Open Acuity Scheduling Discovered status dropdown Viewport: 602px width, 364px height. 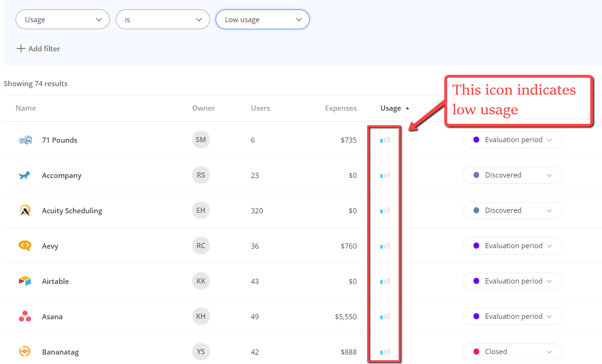513,210
